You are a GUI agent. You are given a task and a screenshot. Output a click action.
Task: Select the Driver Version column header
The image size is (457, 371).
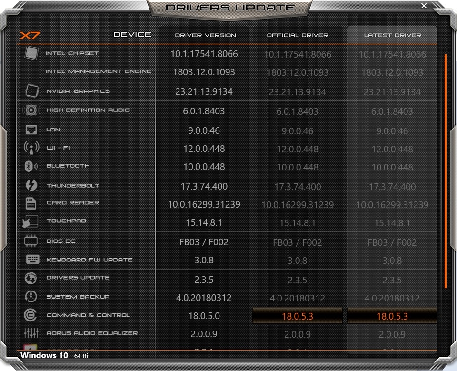click(x=206, y=35)
